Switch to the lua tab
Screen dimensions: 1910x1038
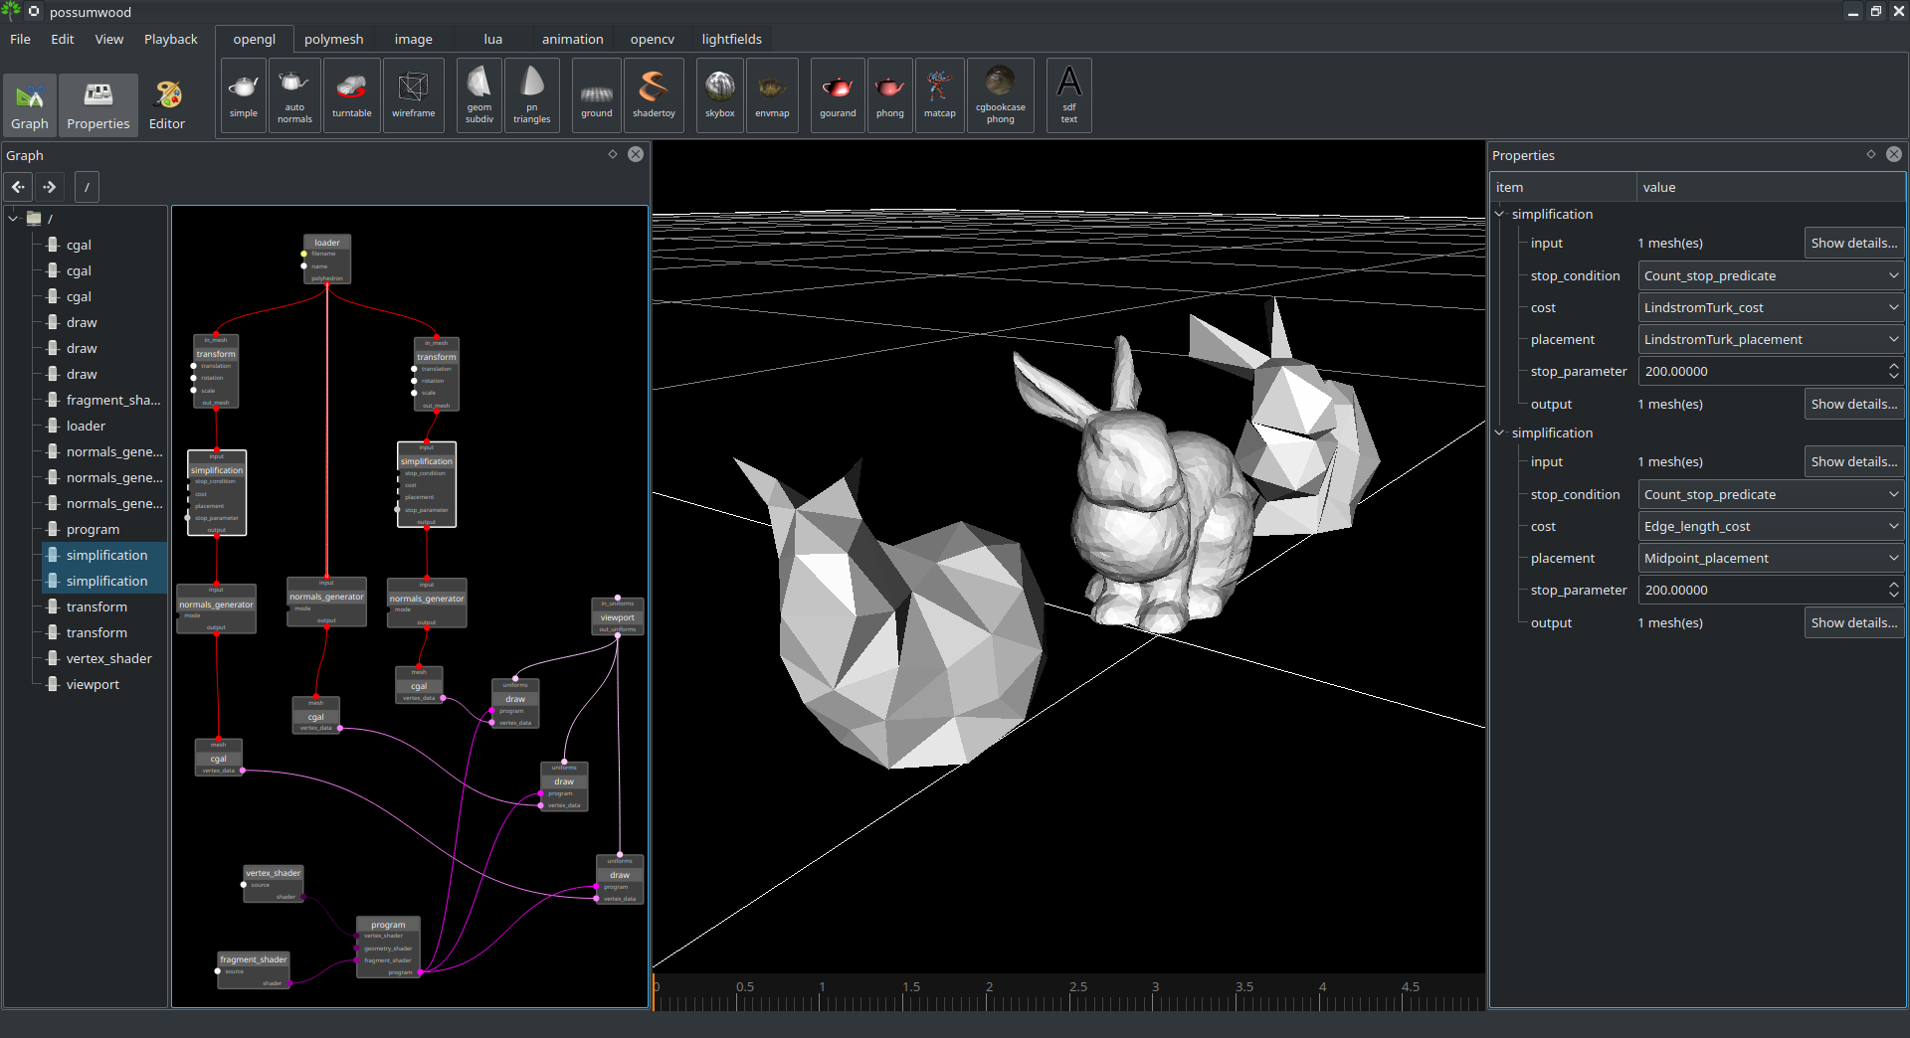tap(493, 39)
